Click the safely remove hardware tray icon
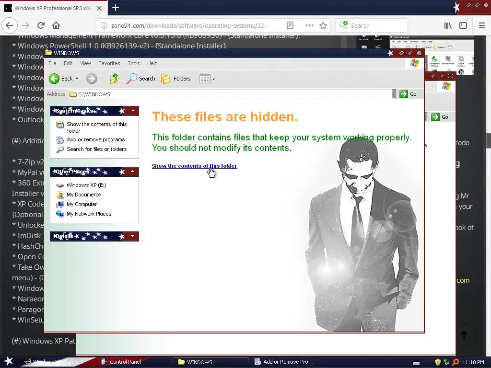This screenshot has height=368, width=491. [446, 362]
